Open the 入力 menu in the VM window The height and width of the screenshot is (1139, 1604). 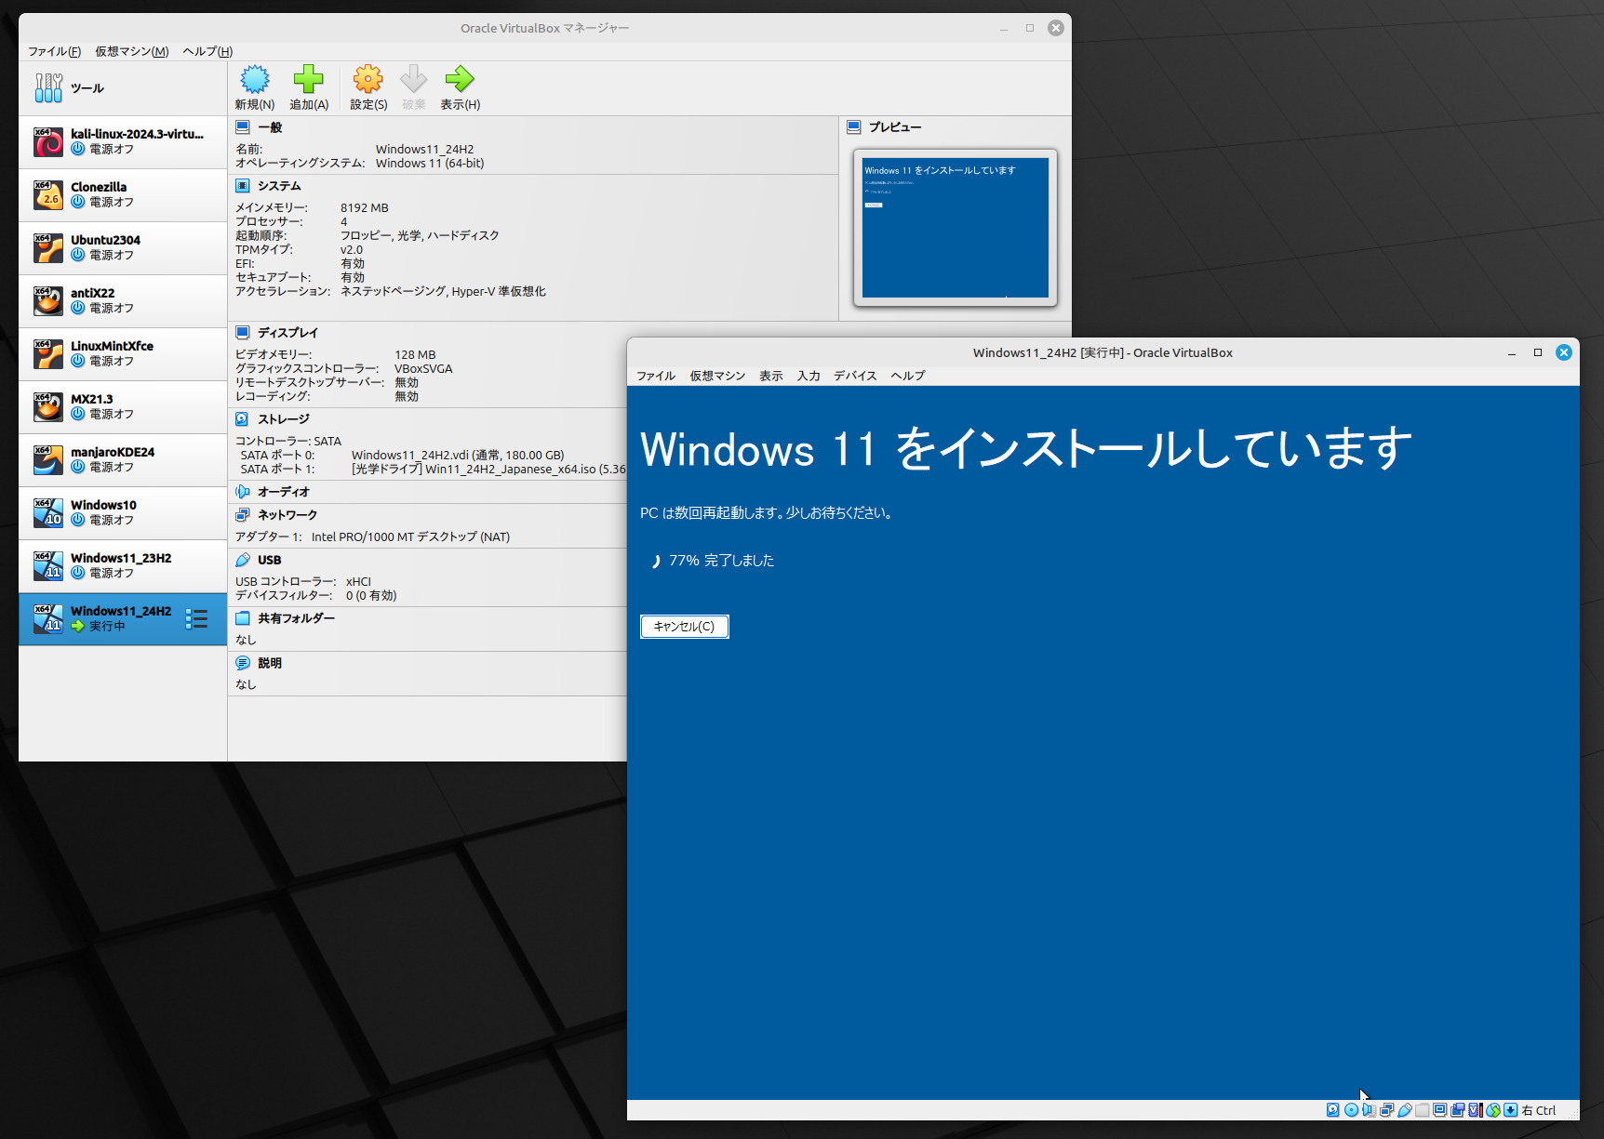808,376
